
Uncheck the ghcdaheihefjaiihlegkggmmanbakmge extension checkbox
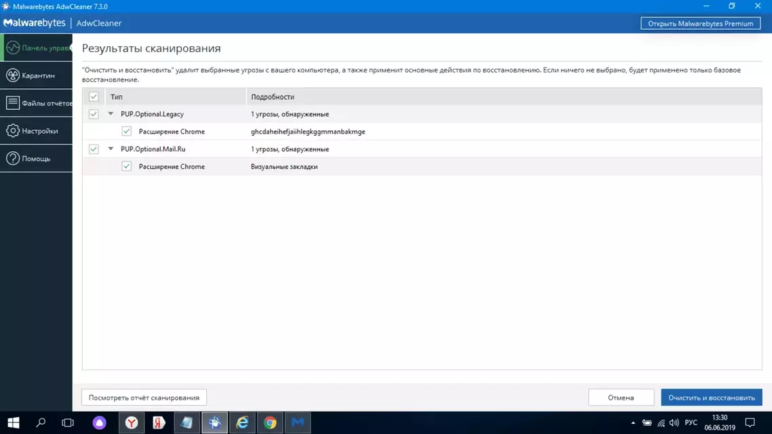click(x=127, y=132)
